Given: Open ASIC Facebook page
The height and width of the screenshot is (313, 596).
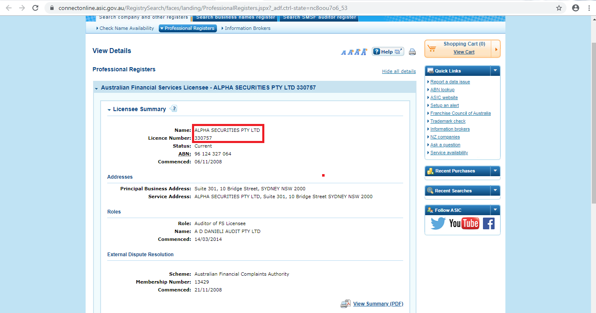Looking at the screenshot, I should (x=488, y=223).
